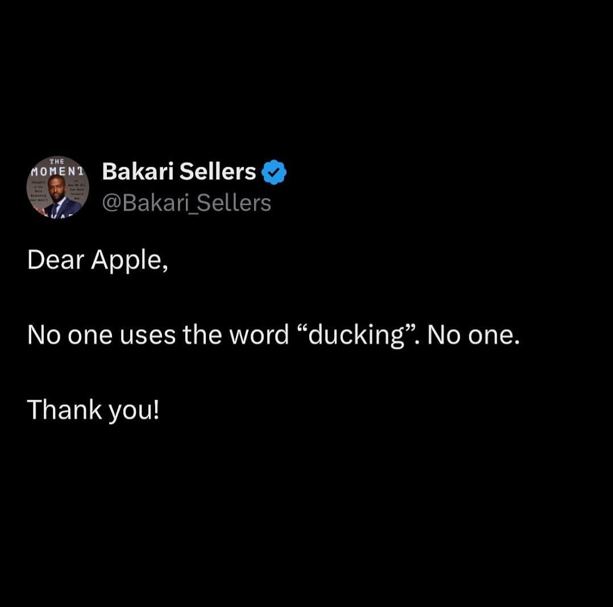Screen dimensions: 613x607
Task: Open the Bakari Sellers display name
Action: [x=179, y=171]
